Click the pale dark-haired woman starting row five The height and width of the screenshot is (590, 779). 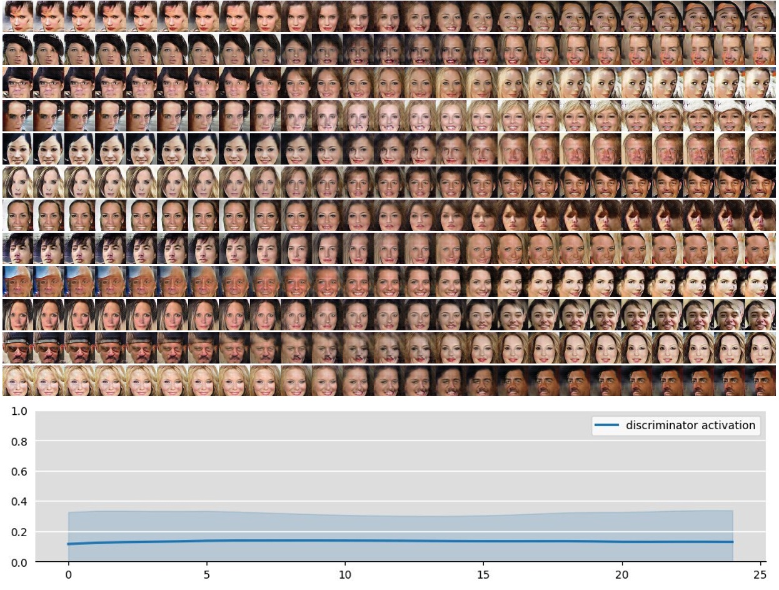18,149
